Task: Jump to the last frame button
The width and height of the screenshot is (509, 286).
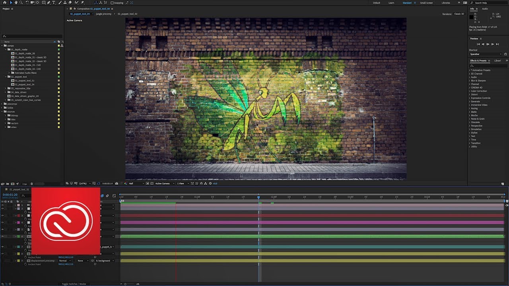Action: tap(497, 44)
